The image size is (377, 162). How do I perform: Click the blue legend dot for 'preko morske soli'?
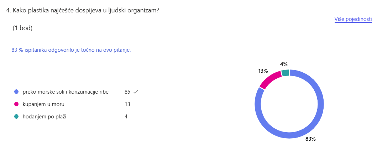coord(16,92)
